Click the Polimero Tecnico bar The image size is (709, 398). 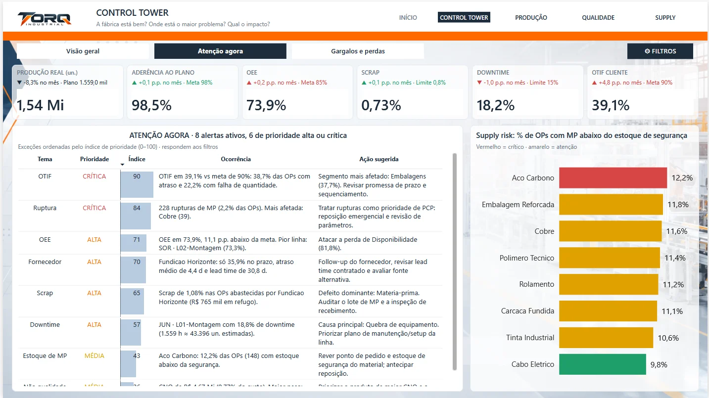pyautogui.click(x=610, y=258)
